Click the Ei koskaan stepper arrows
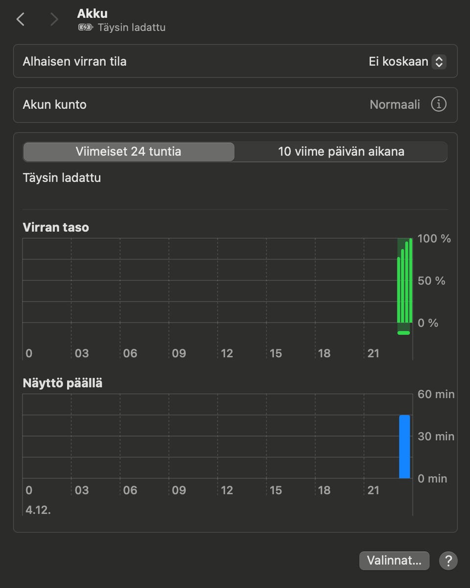The image size is (470, 588). [439, 62]
